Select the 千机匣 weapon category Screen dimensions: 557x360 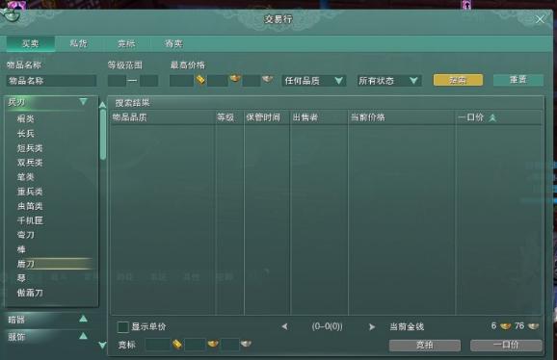pos(30,220)
